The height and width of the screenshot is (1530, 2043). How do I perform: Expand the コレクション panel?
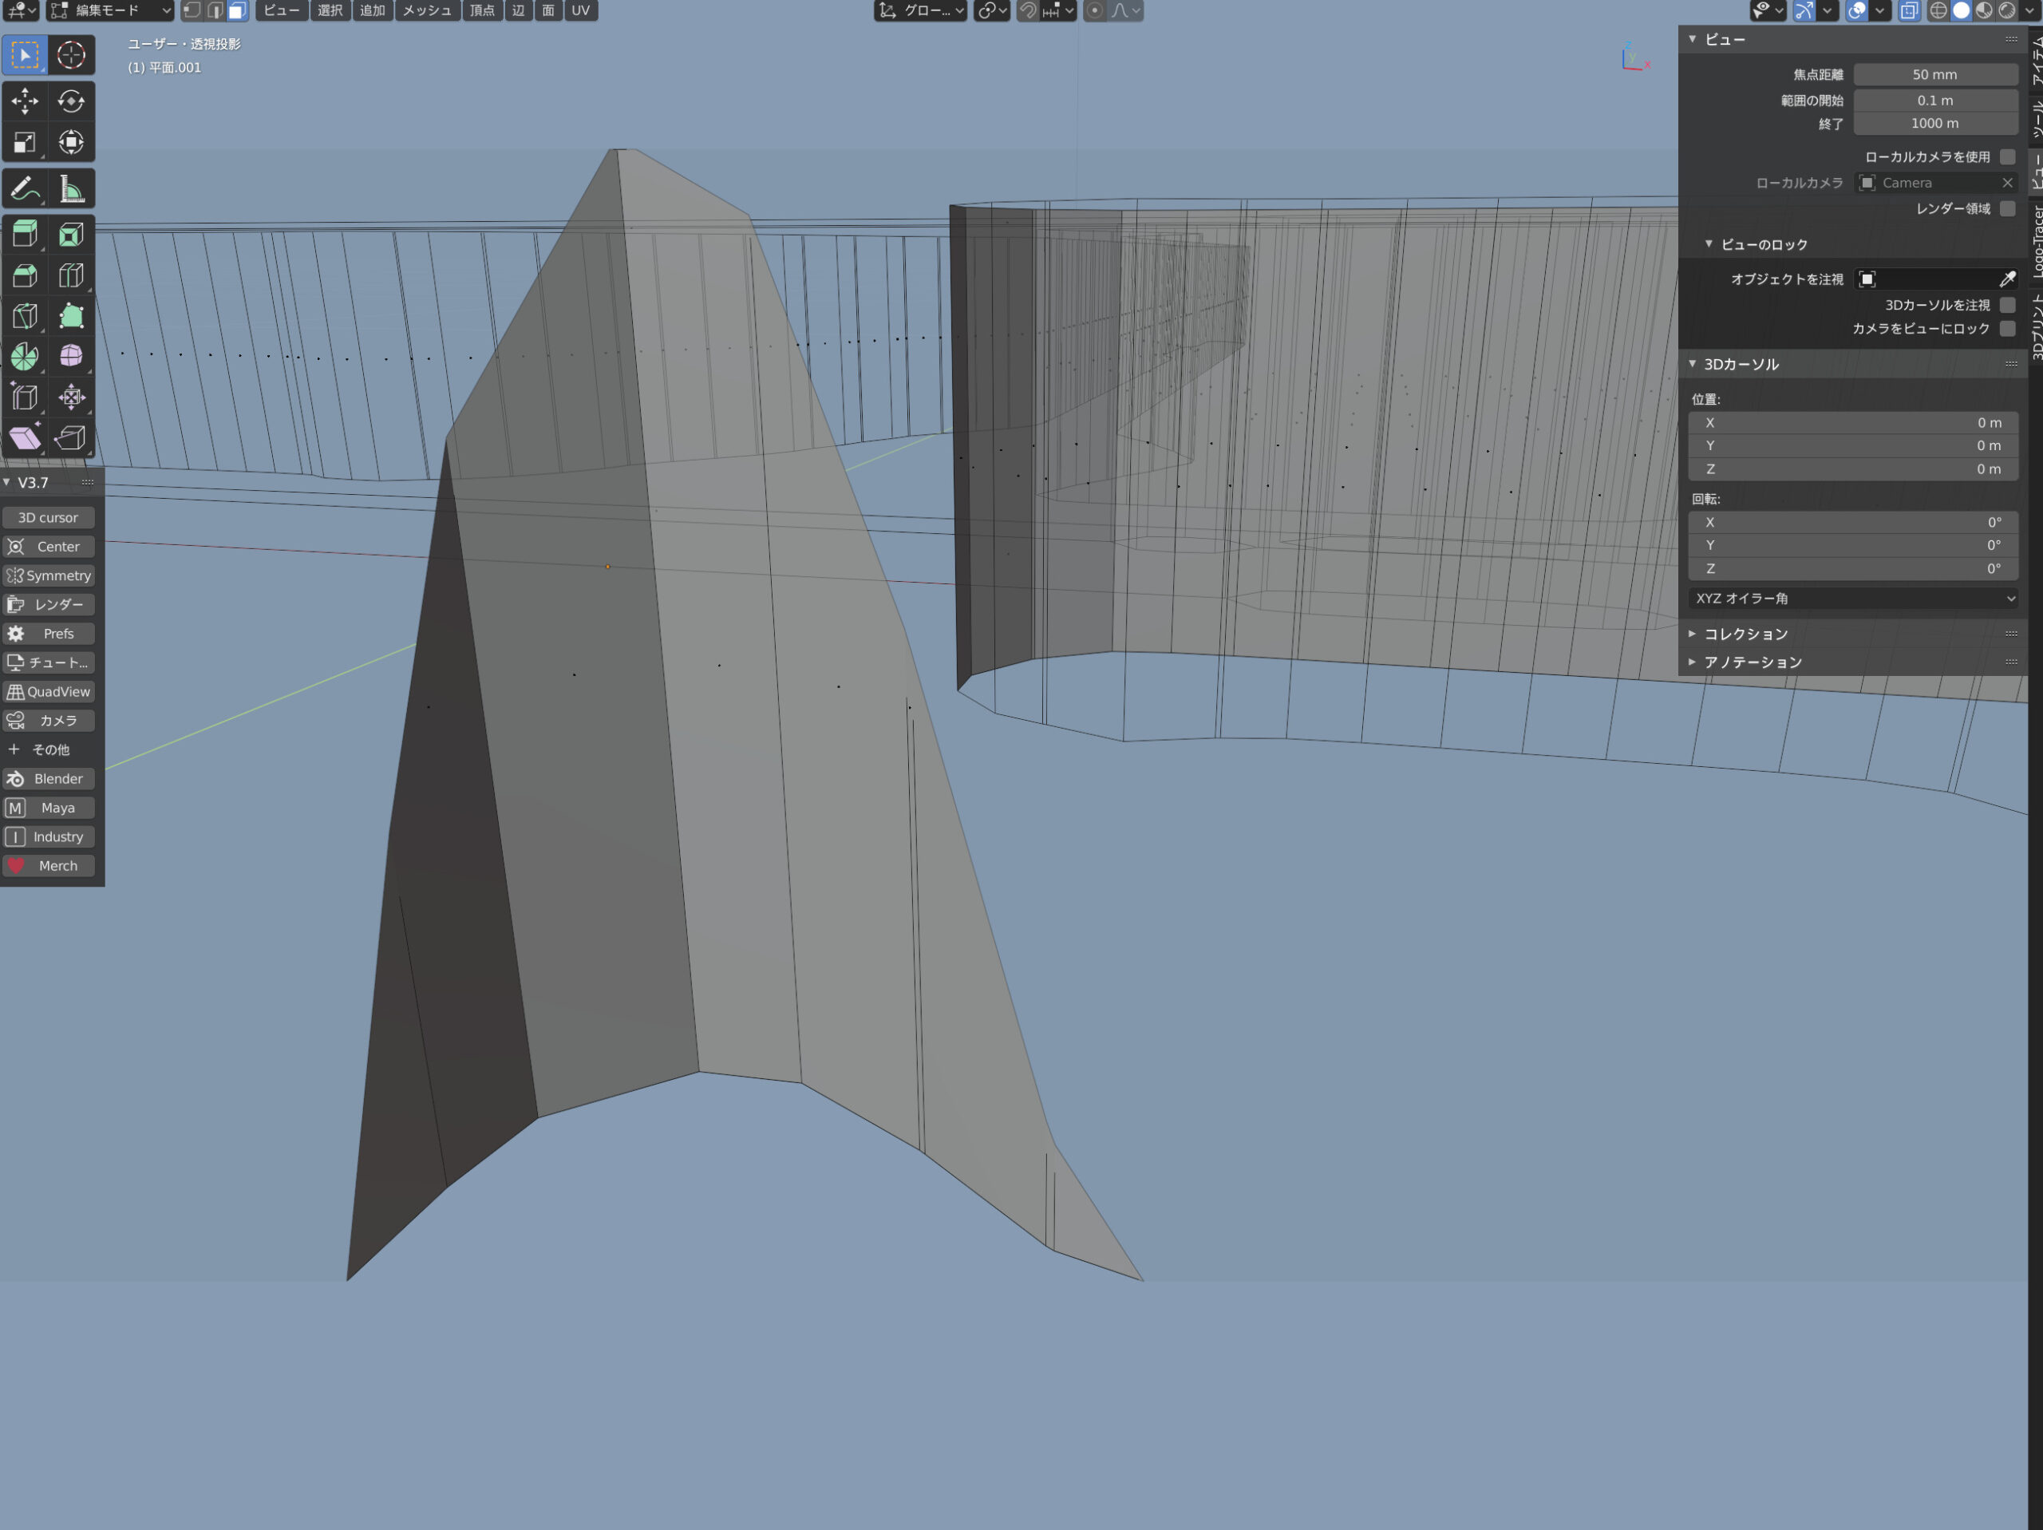coord(1745,634)
